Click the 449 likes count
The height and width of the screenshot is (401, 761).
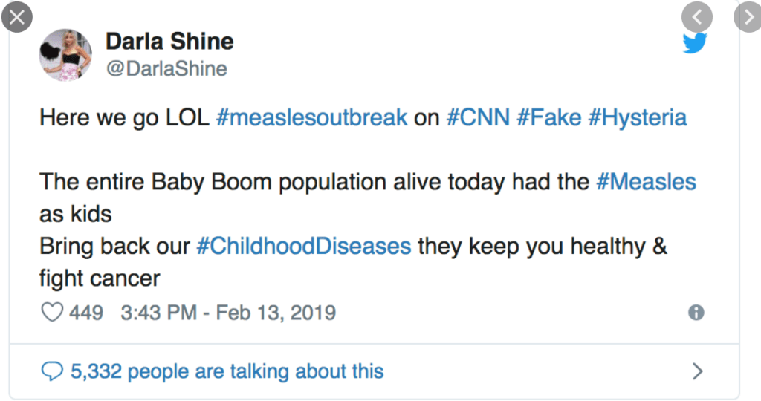(86, 313)
